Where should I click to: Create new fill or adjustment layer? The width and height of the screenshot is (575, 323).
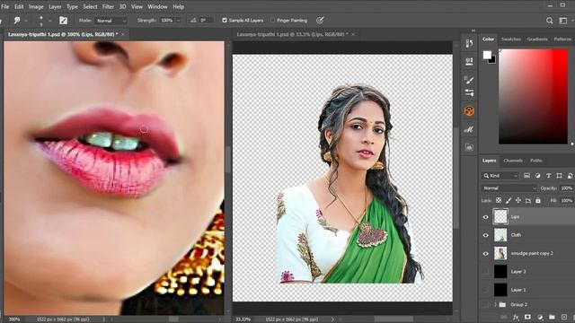(540, 317)
